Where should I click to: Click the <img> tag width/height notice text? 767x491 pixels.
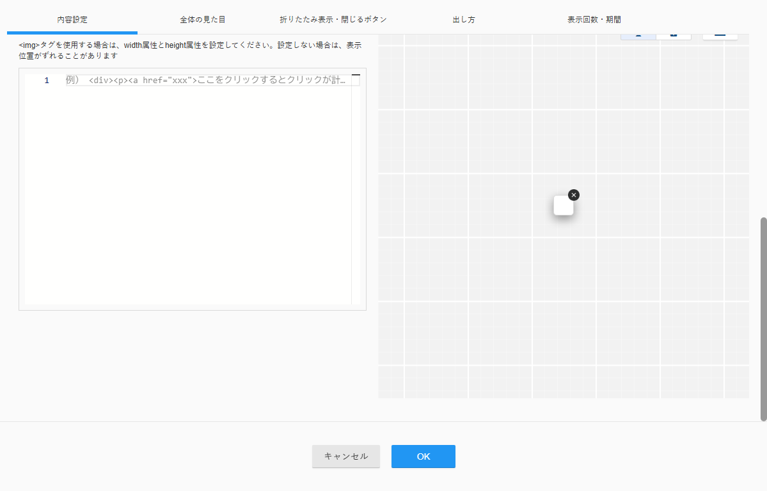click(x=190, y=51)
